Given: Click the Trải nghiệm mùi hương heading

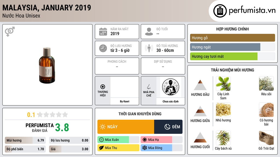Looking at the screenshot, I should (232, 70).
